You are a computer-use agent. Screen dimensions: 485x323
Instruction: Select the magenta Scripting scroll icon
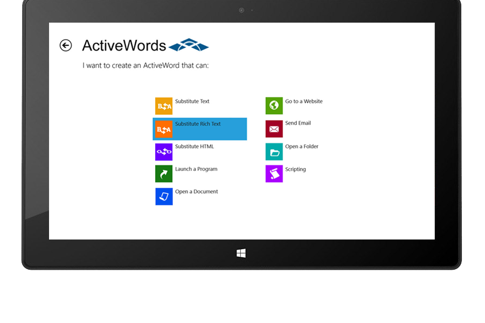pos(274,174)
